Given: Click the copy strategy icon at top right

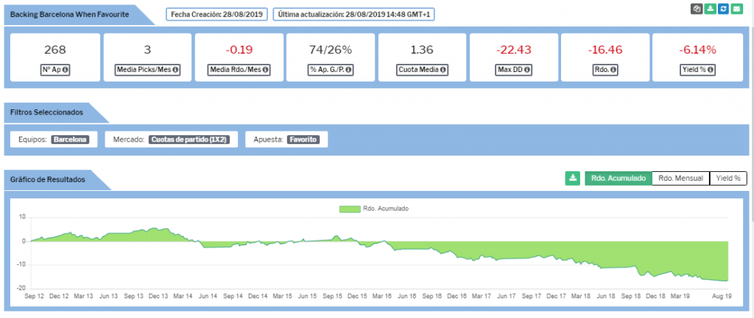Looking at the screenshot, I should pyautogui.click(x=697, y=9).
